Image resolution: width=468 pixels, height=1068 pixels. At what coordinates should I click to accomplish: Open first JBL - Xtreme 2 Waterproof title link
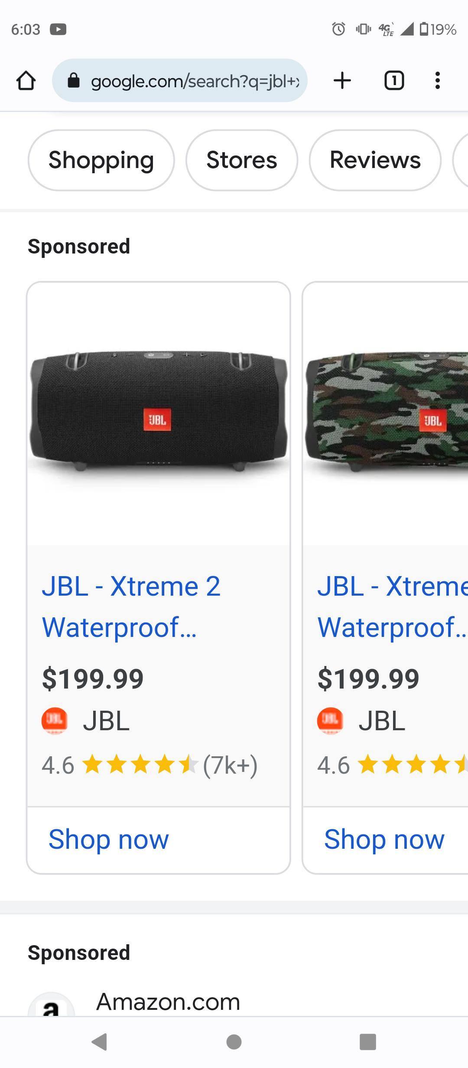point(131,607)
